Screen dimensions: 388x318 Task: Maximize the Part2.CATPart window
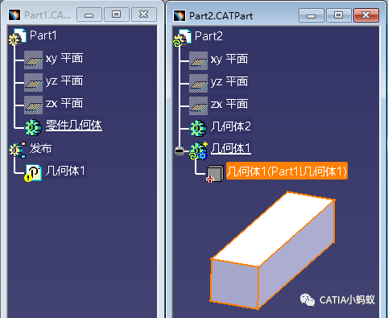click(x=339, y=15)
